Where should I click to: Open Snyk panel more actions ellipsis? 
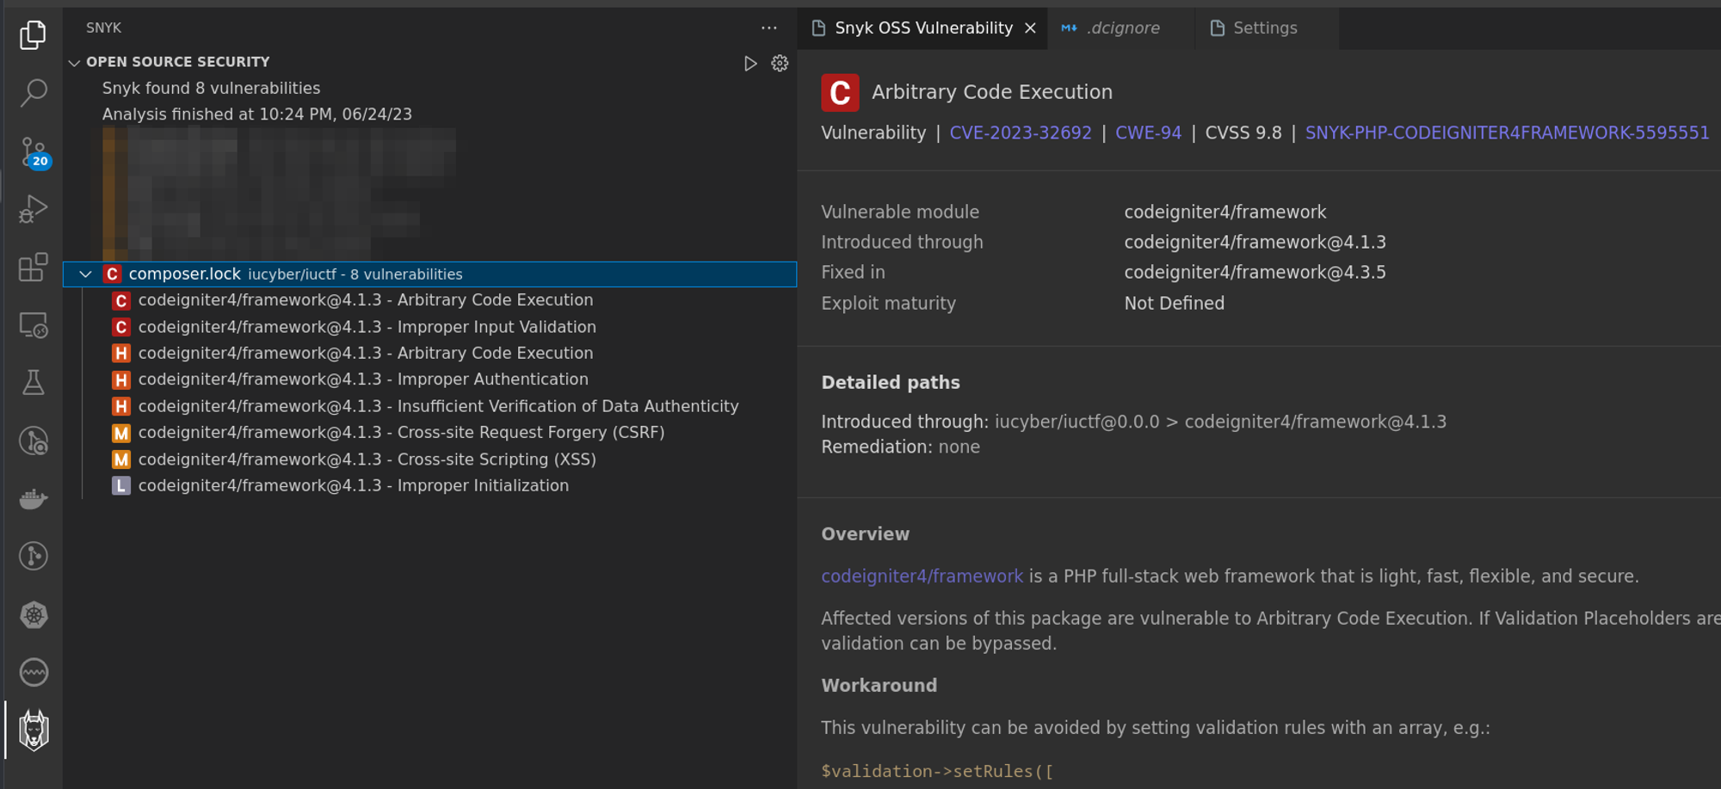(x=768, y=28)
